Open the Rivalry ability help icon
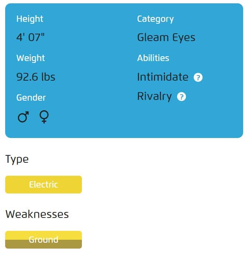This screenshot has height=256, width=245. [x=181, y=97]
